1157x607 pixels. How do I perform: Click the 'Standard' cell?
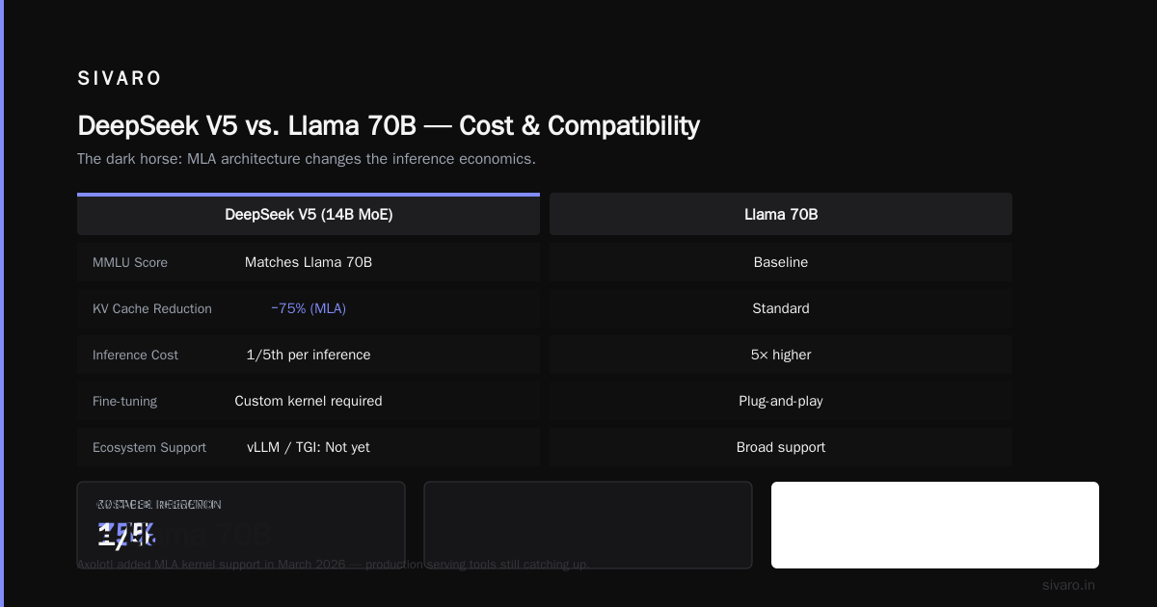[781, 308]
